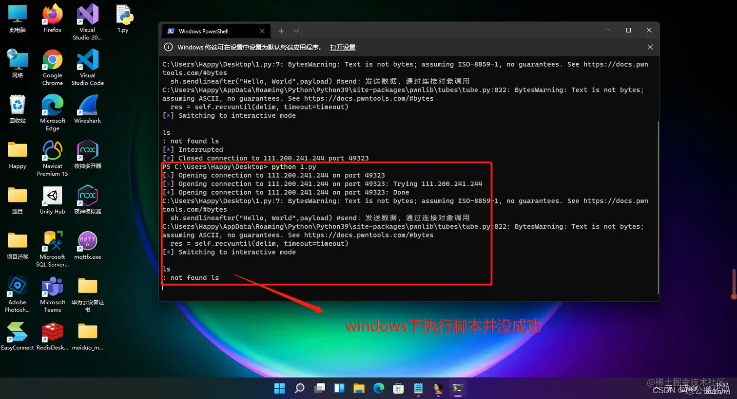
Task: Dismiss the default terminal info bar
Action: pyautogui.click(x=650, y=47)
